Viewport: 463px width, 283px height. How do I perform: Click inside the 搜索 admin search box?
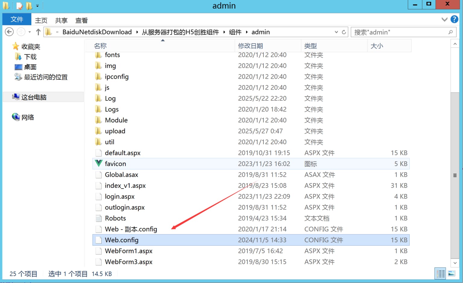(x=392, y=32)
